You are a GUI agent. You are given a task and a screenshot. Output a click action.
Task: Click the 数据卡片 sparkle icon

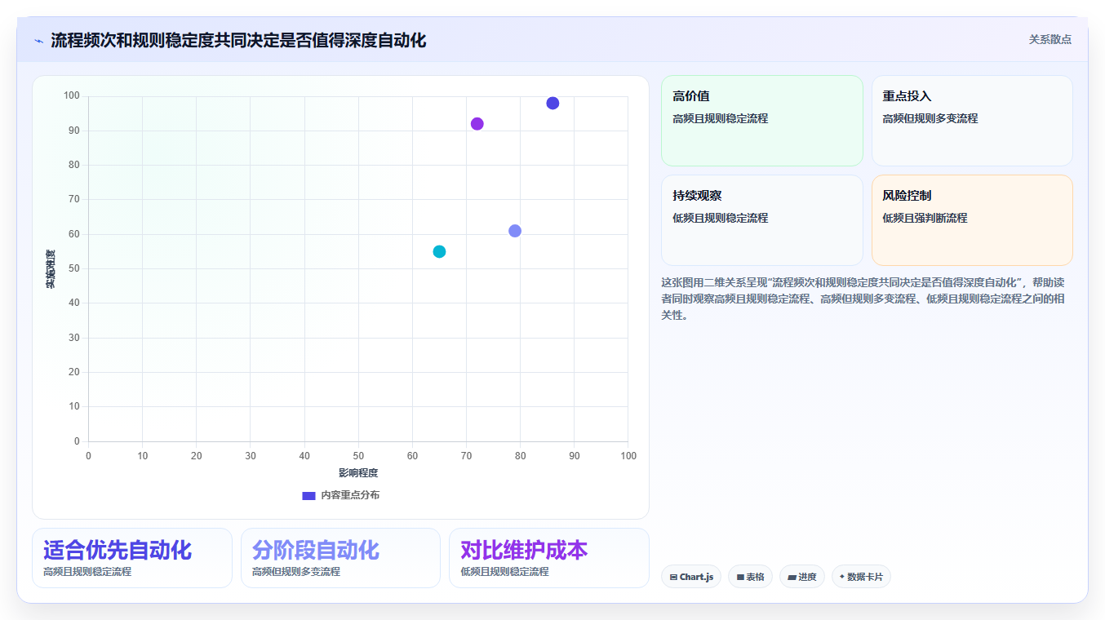click(x=842, y=576)
